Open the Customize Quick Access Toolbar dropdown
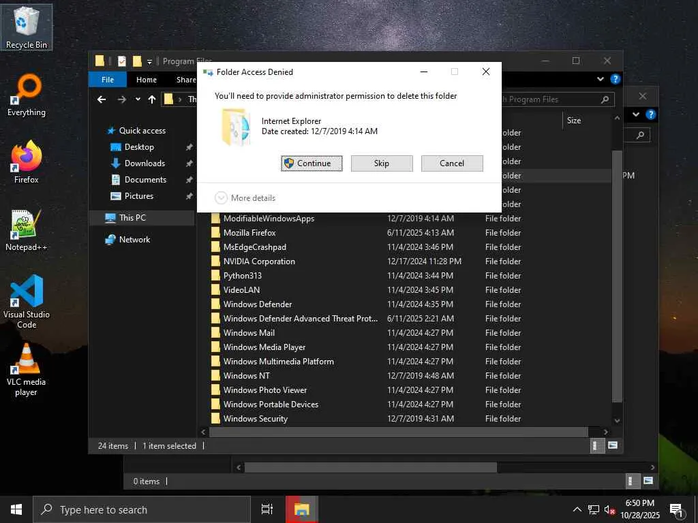This screenshot has height=523, width=698. pos(149,62)
